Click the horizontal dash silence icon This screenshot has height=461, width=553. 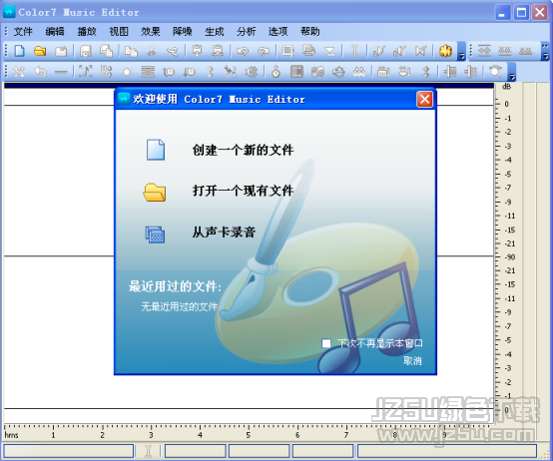61,72
